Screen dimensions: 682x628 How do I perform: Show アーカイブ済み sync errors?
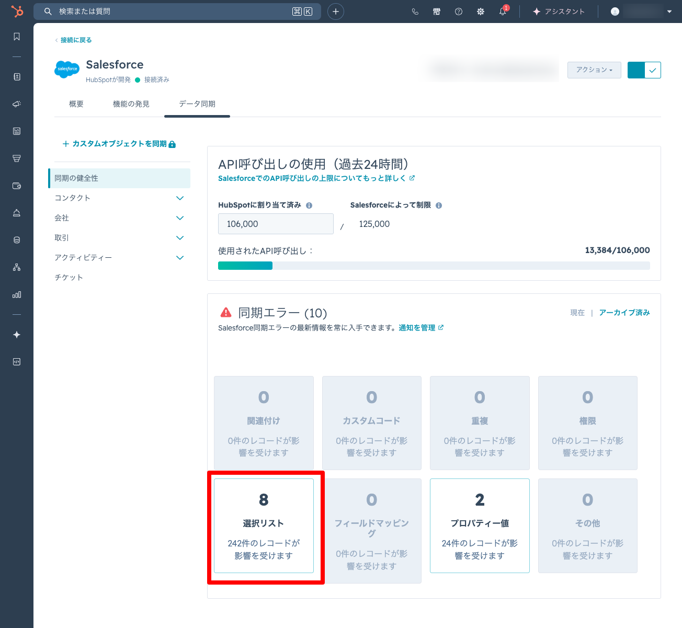(x=624, y=313)
